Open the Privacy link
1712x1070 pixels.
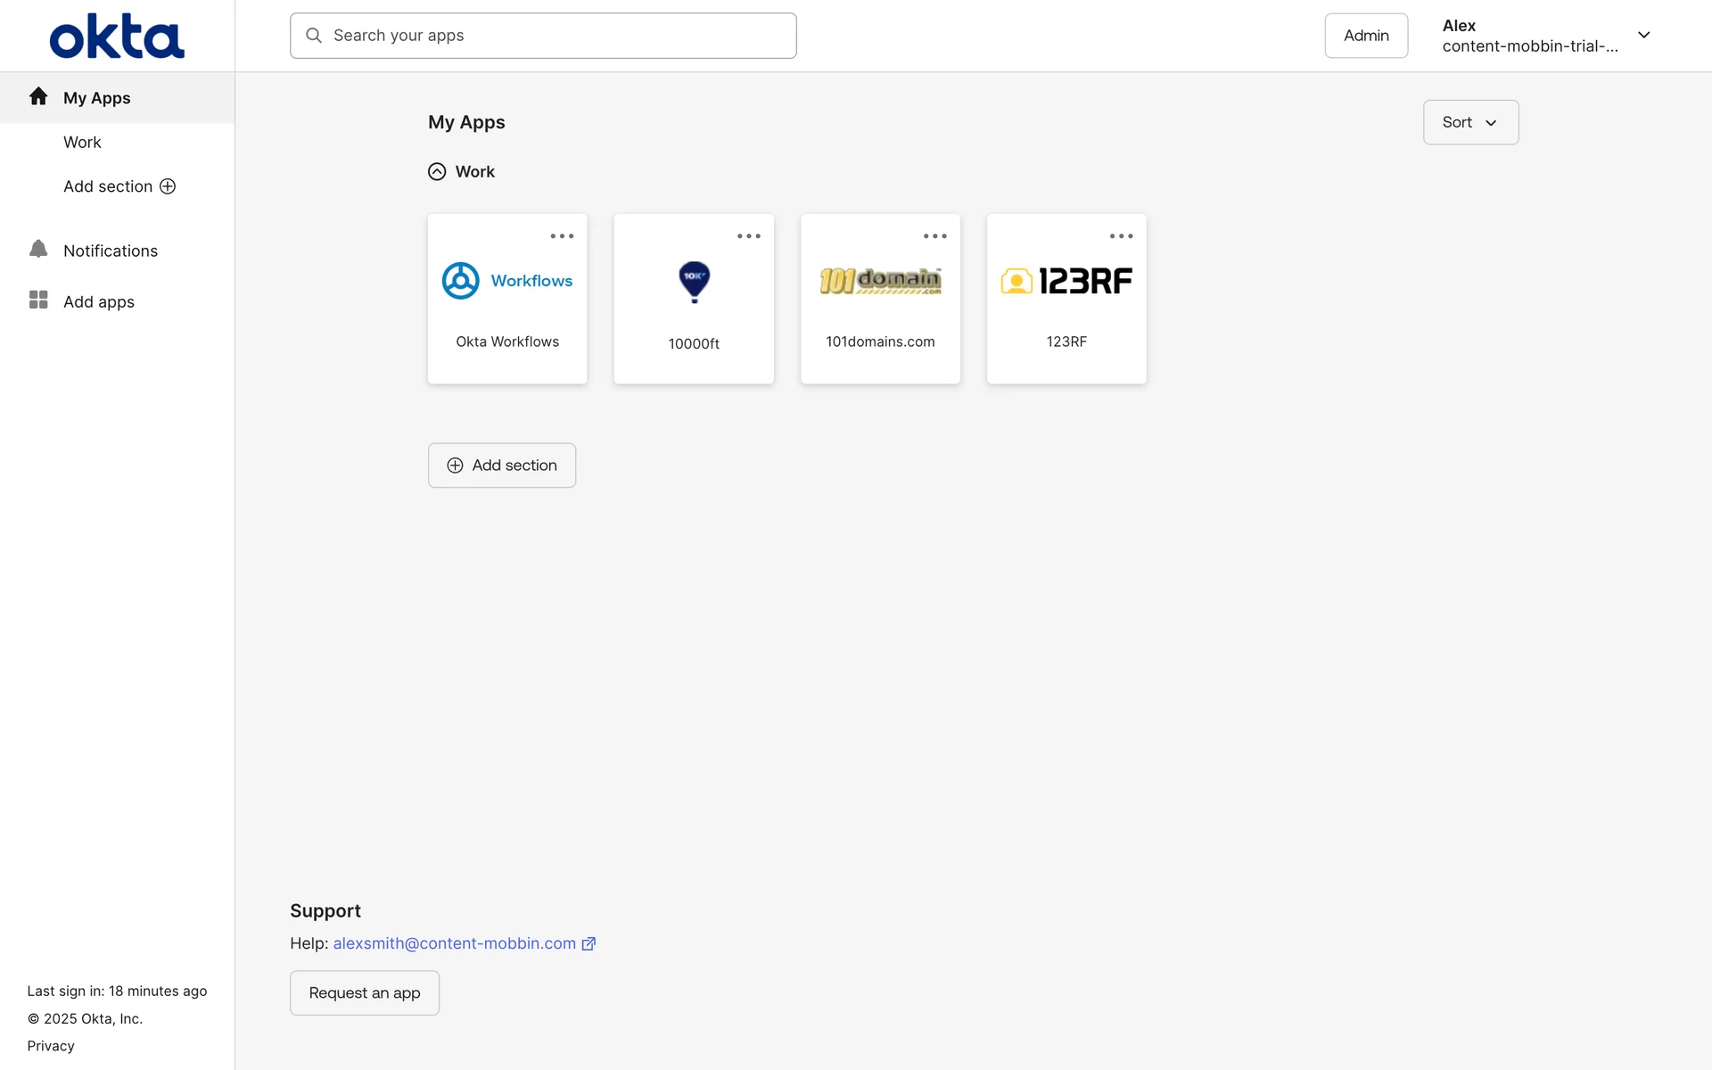(51, 1046)
